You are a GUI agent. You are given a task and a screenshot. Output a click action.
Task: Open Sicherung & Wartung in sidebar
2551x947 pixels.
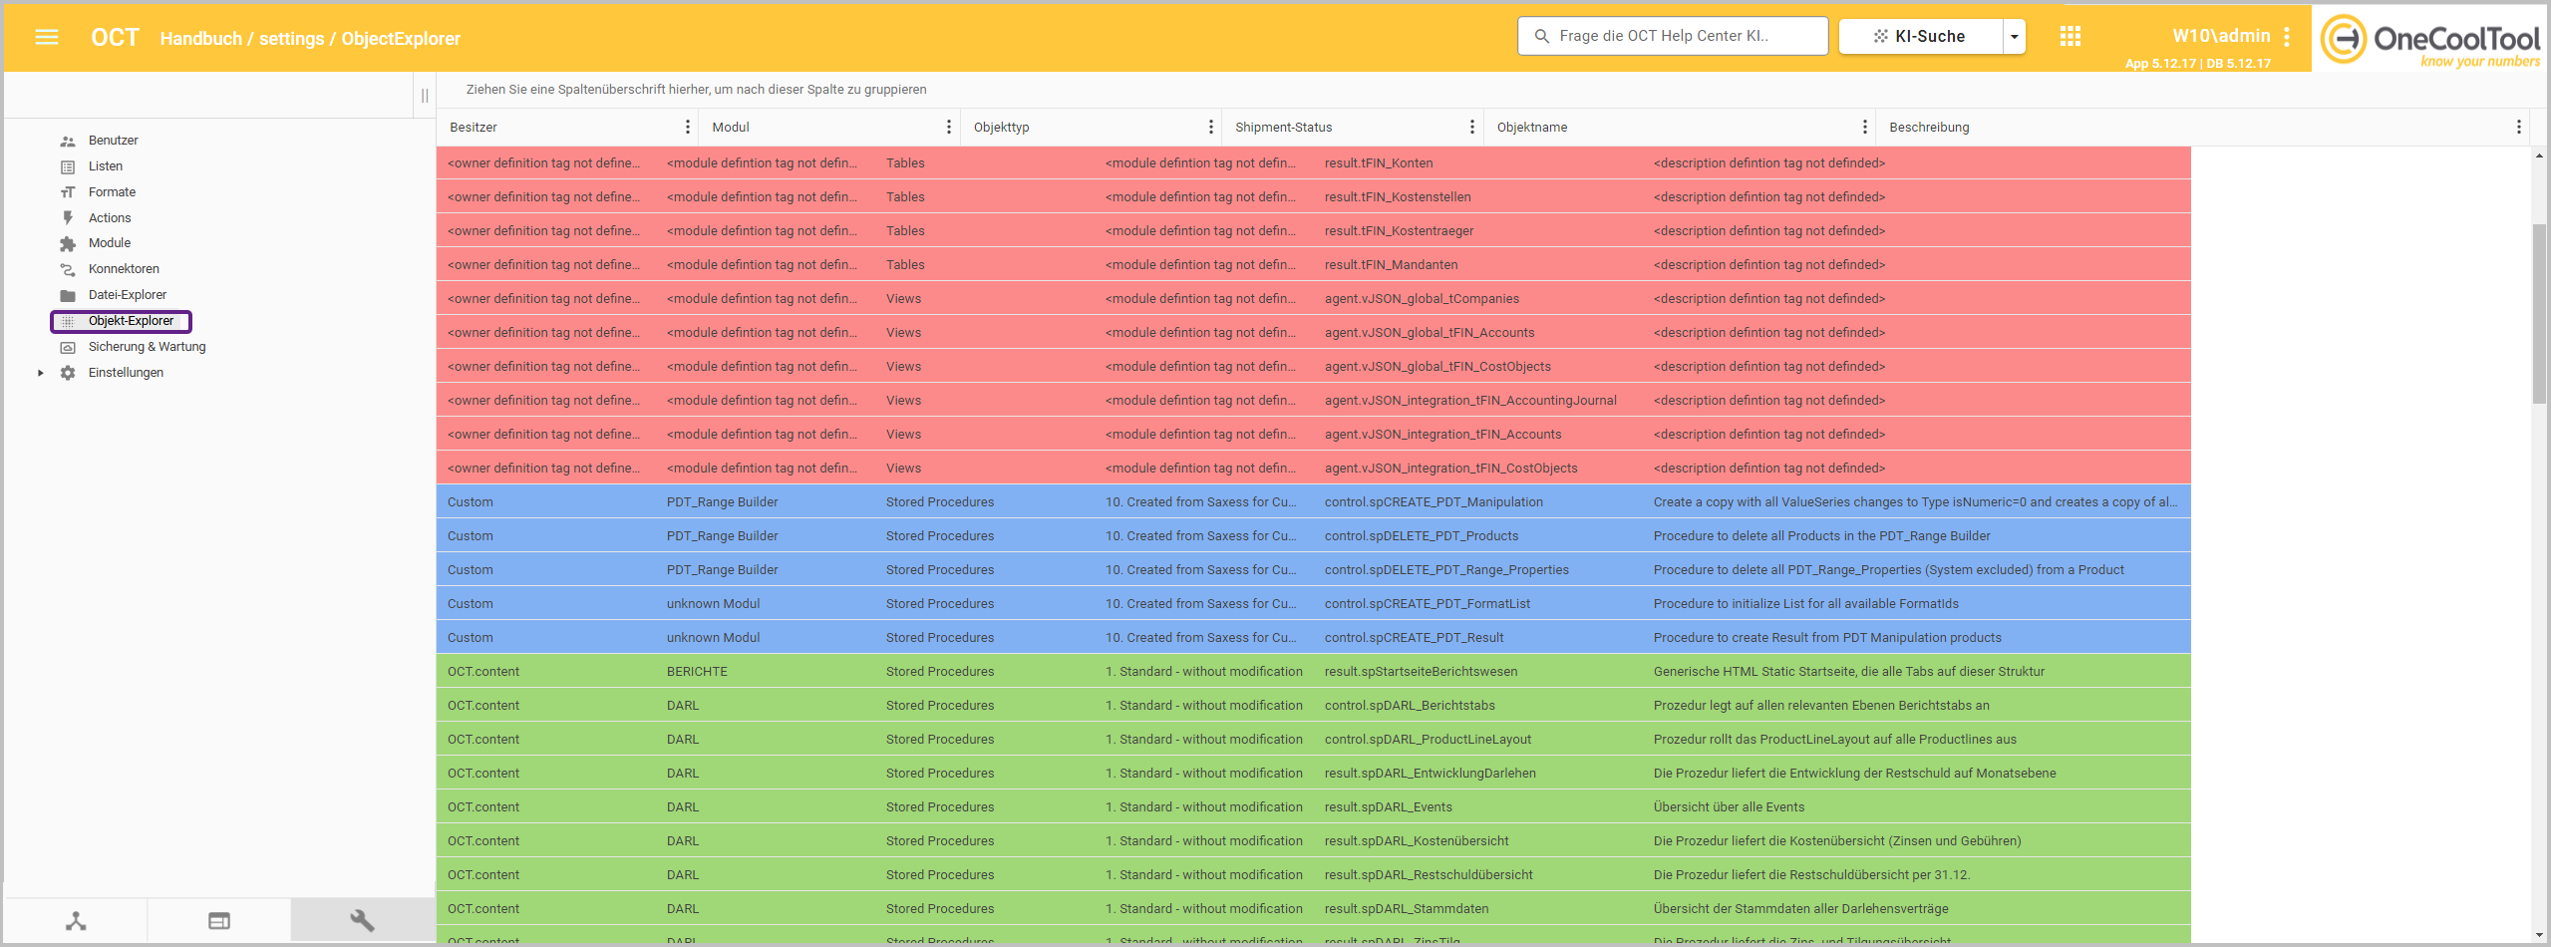(x=147, y=347)
